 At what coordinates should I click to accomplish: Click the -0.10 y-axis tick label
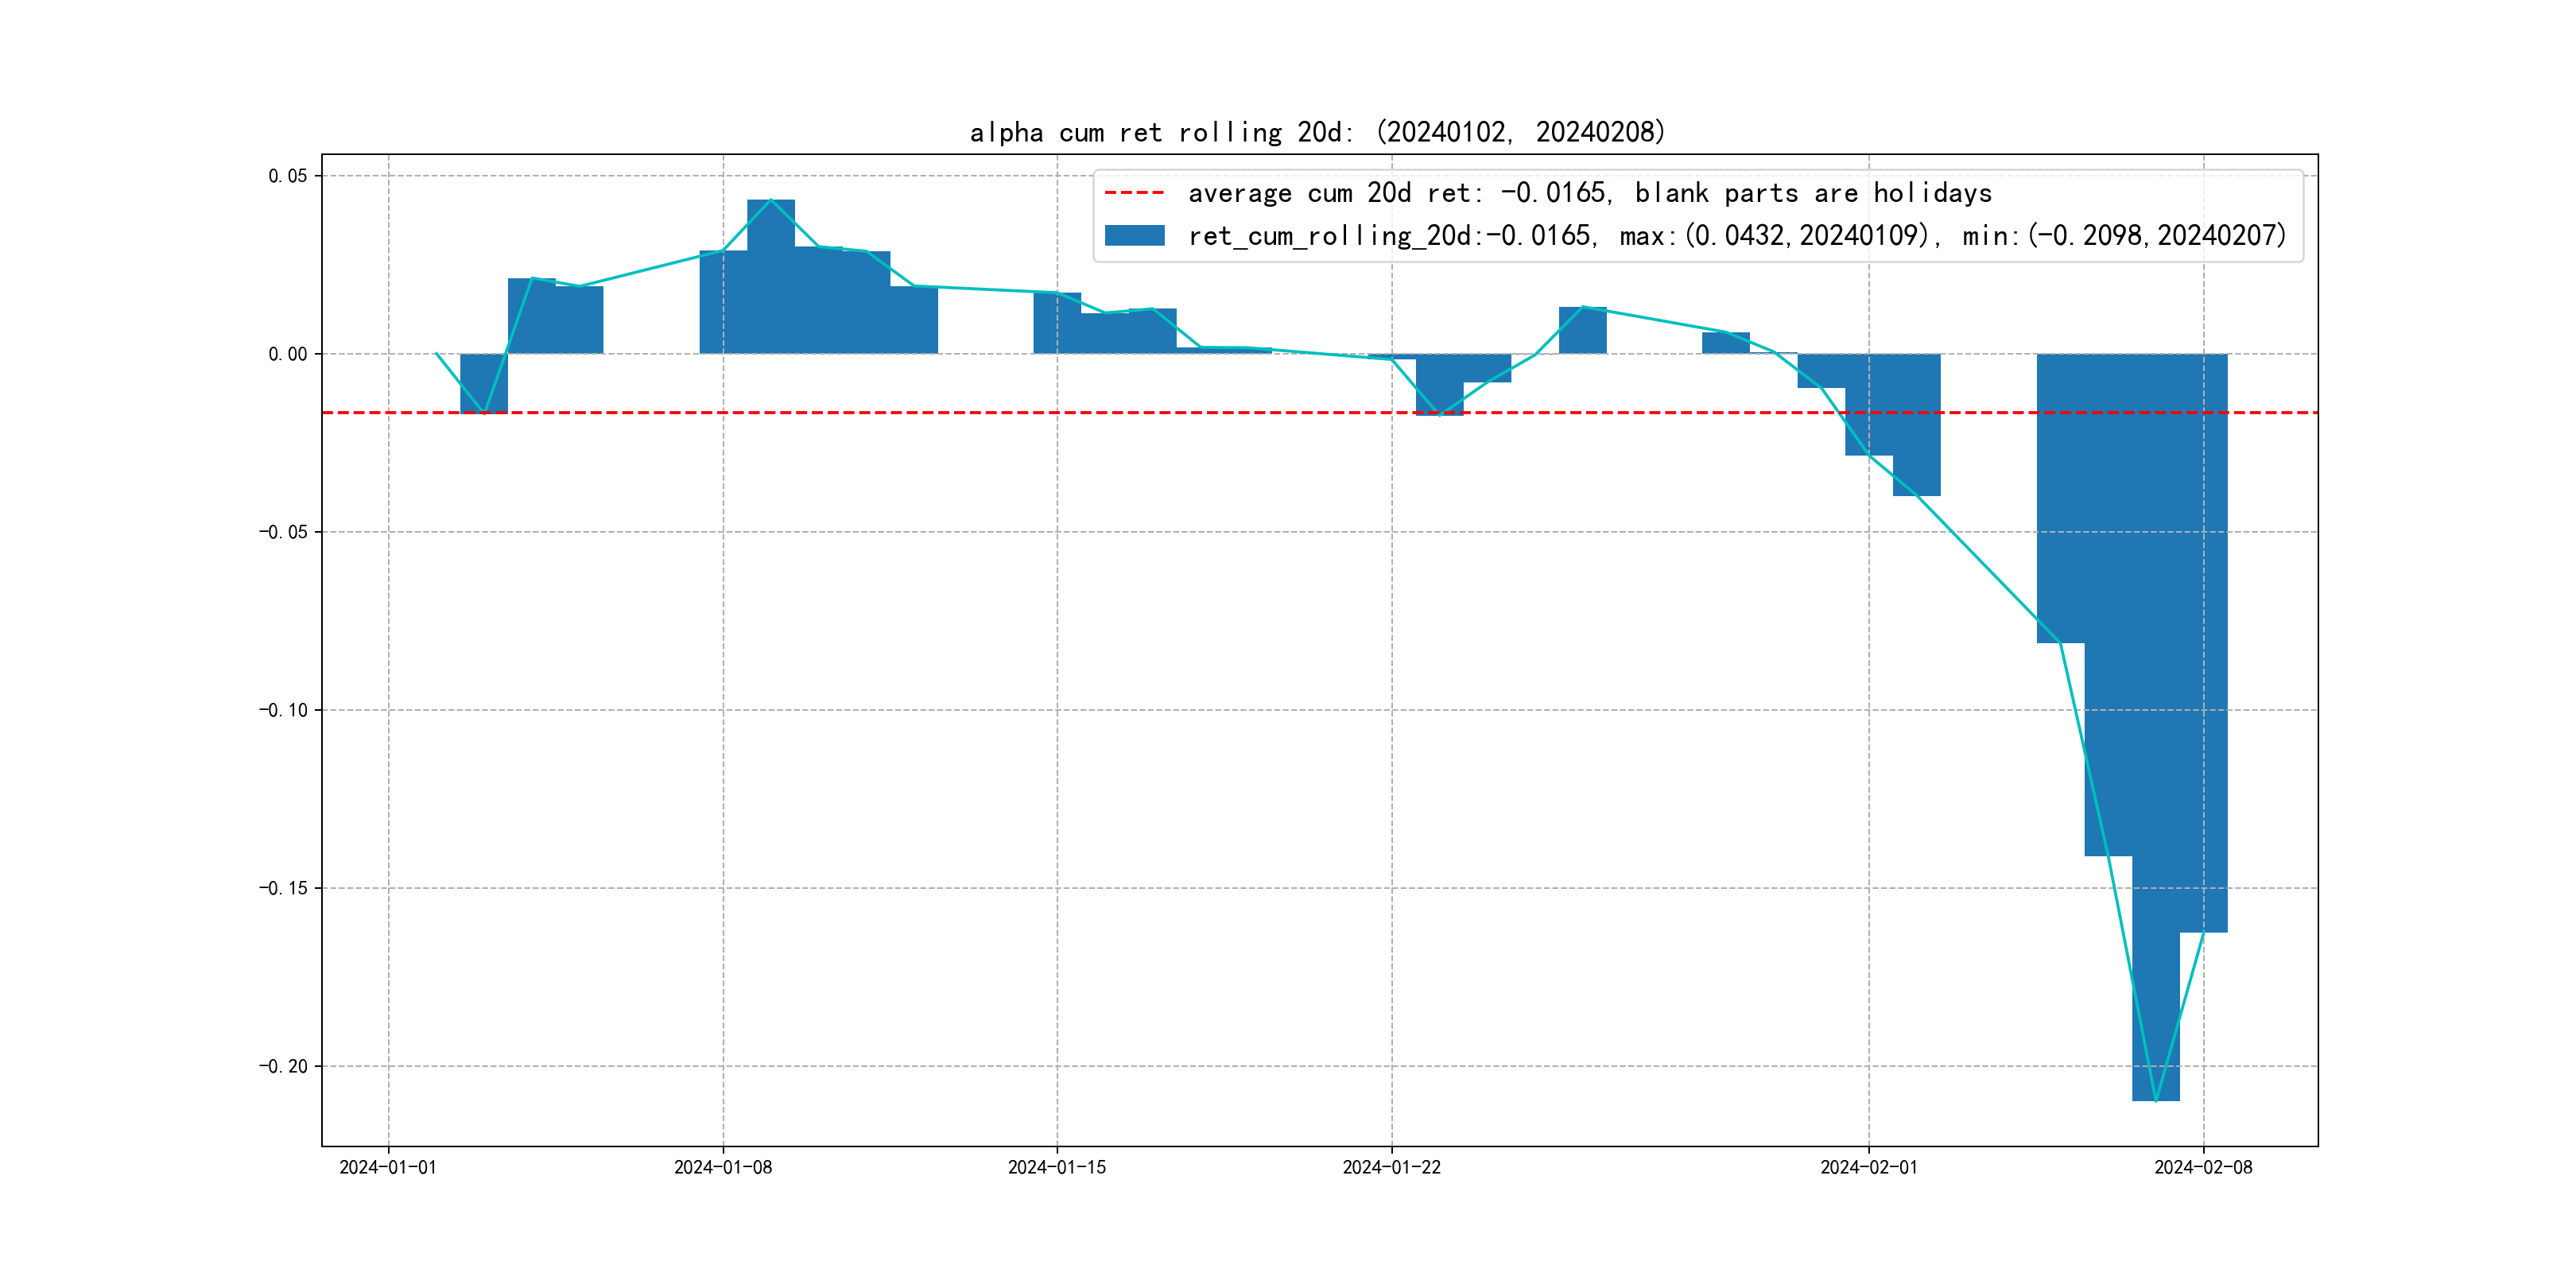[284, 710]
